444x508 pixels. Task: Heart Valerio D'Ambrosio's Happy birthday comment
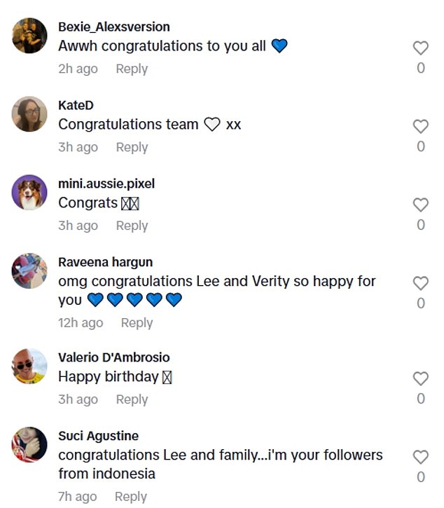click(420, 379)
